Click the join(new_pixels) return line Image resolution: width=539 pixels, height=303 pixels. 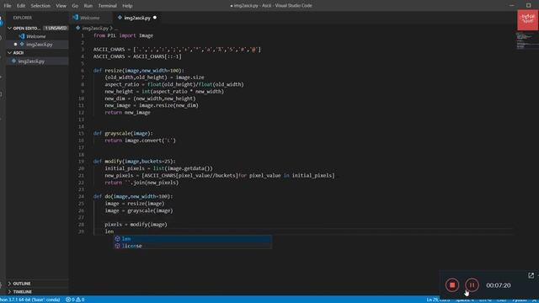[x=141, y=183]
